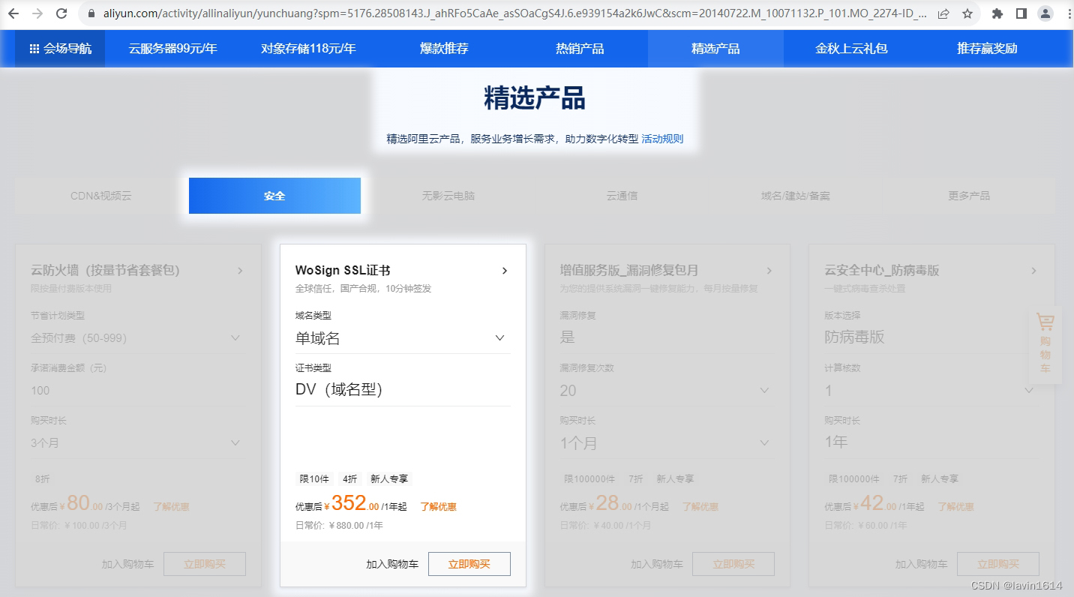
Task: Click 立即购买 in the 云防火墙 card
Action: click(205, 564)
